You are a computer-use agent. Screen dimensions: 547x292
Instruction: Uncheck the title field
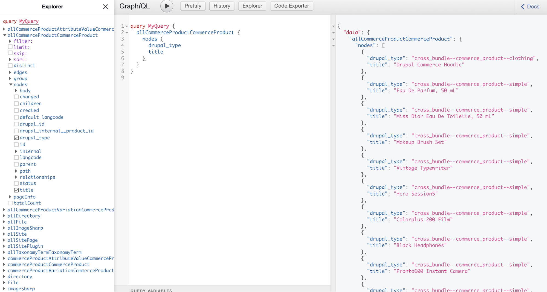click(16, 190)
